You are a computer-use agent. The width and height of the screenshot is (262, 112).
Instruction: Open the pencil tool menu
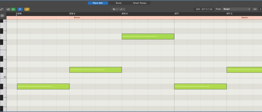coord(122,9)
